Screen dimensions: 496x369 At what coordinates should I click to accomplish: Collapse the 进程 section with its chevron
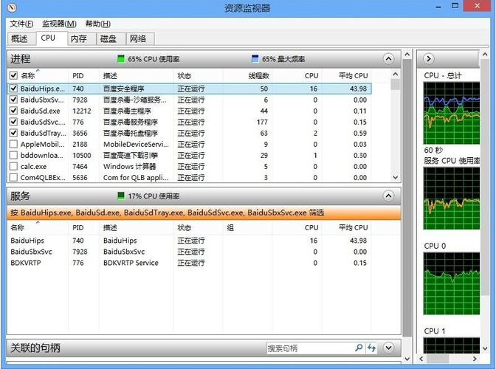click(388, 59)
